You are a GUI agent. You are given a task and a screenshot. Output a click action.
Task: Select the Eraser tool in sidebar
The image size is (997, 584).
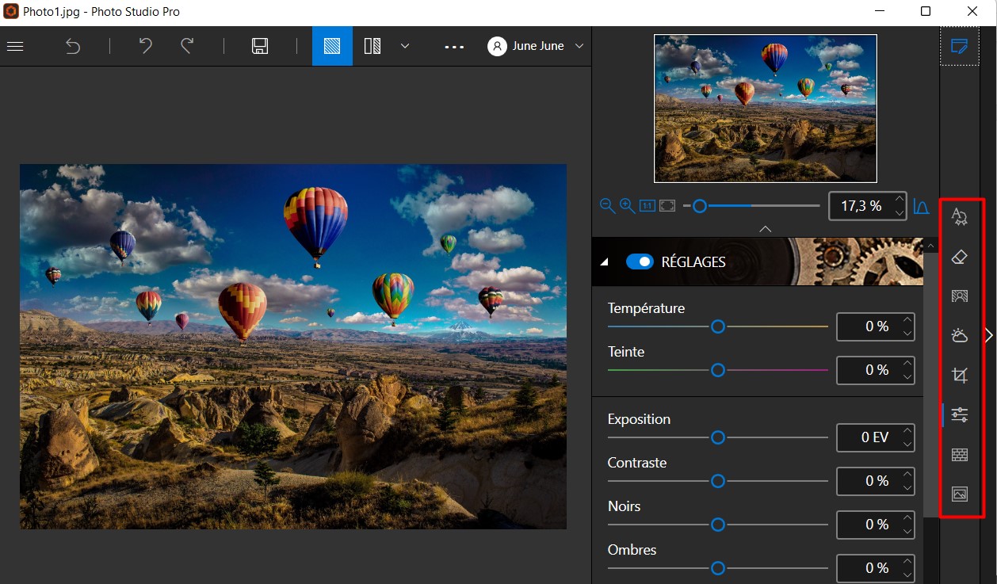click(960, 257)
